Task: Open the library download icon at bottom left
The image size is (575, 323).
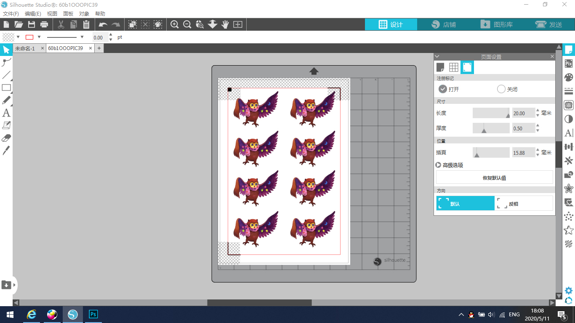Action: coord(6,285)
